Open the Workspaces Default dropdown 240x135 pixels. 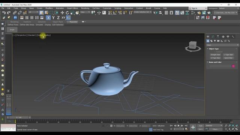click(229, 8)
